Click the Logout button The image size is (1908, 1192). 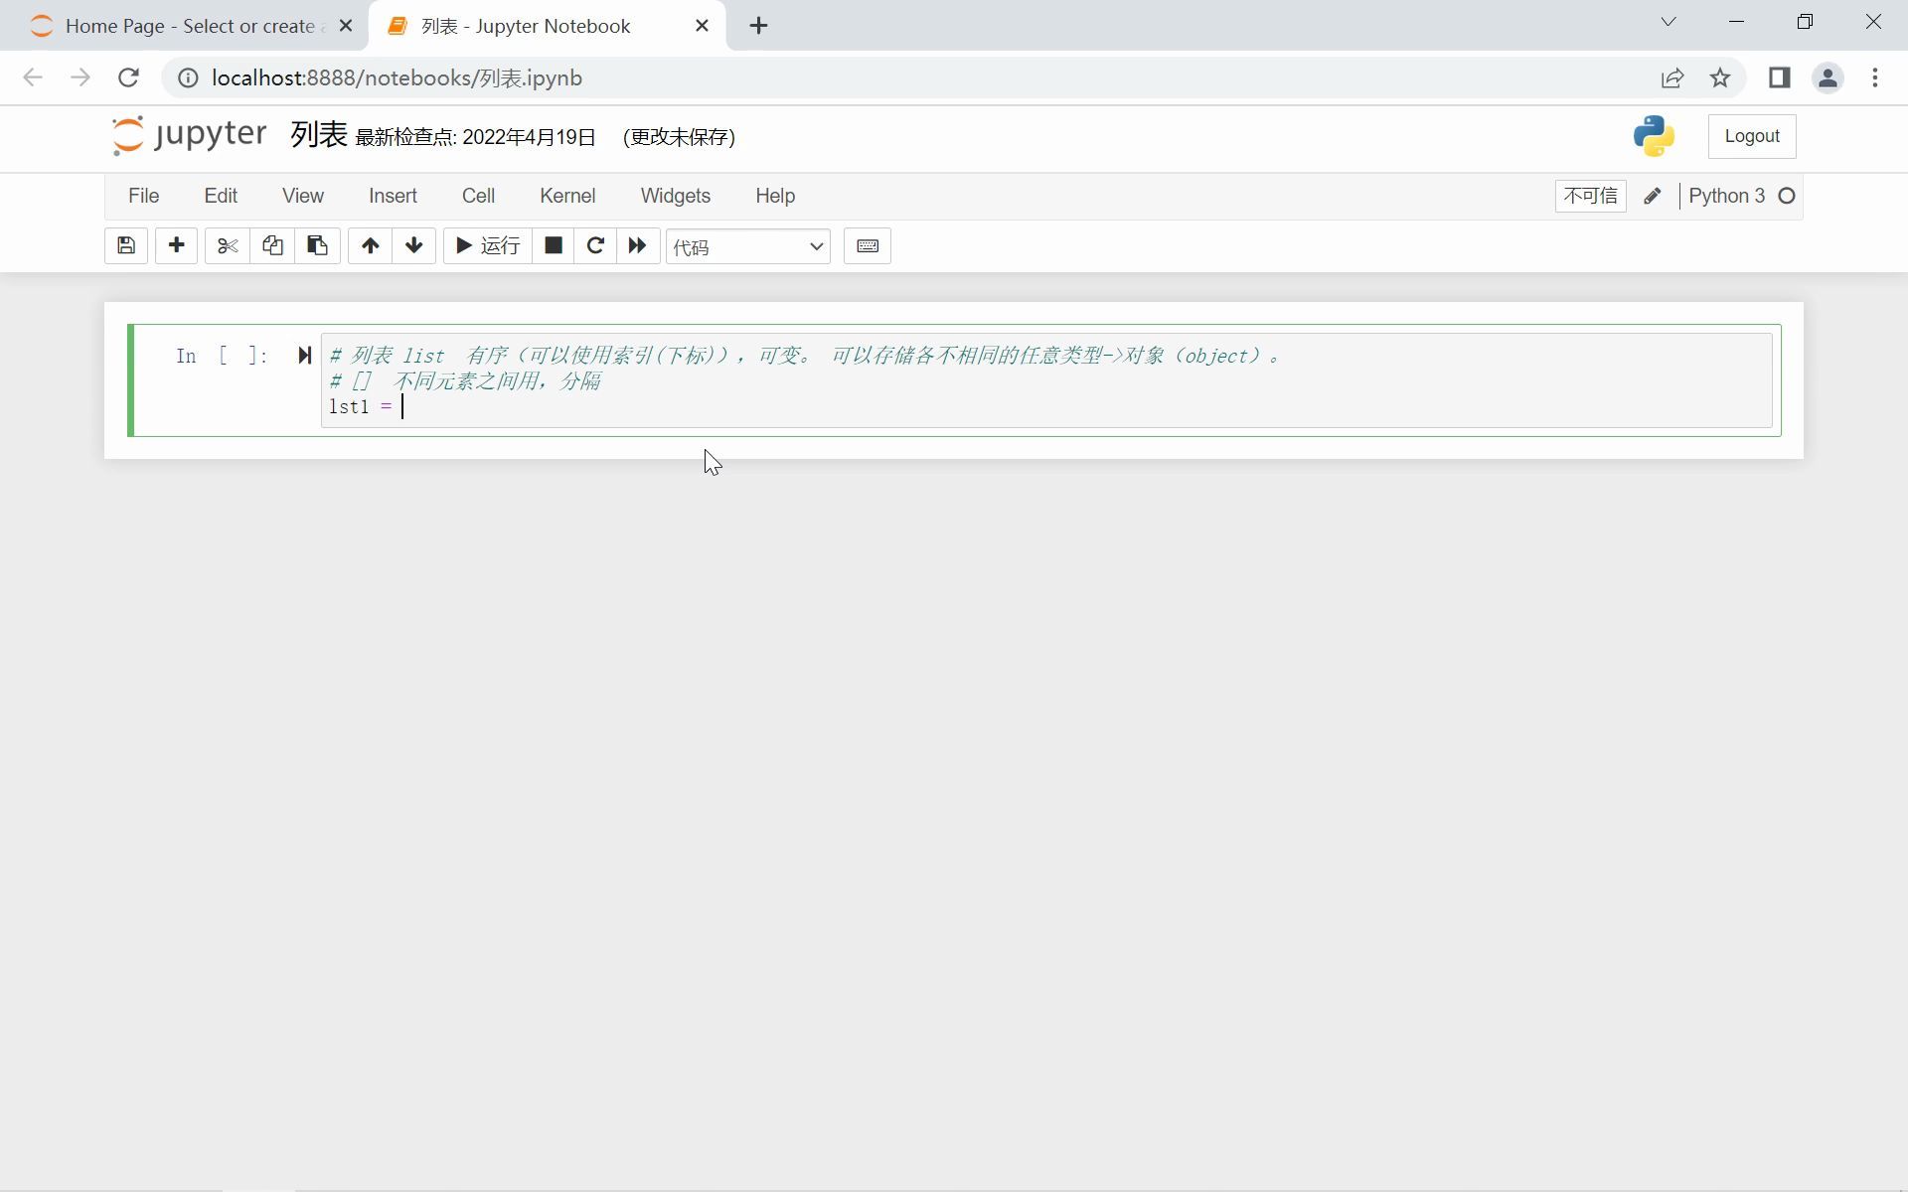click(1751, 136)
